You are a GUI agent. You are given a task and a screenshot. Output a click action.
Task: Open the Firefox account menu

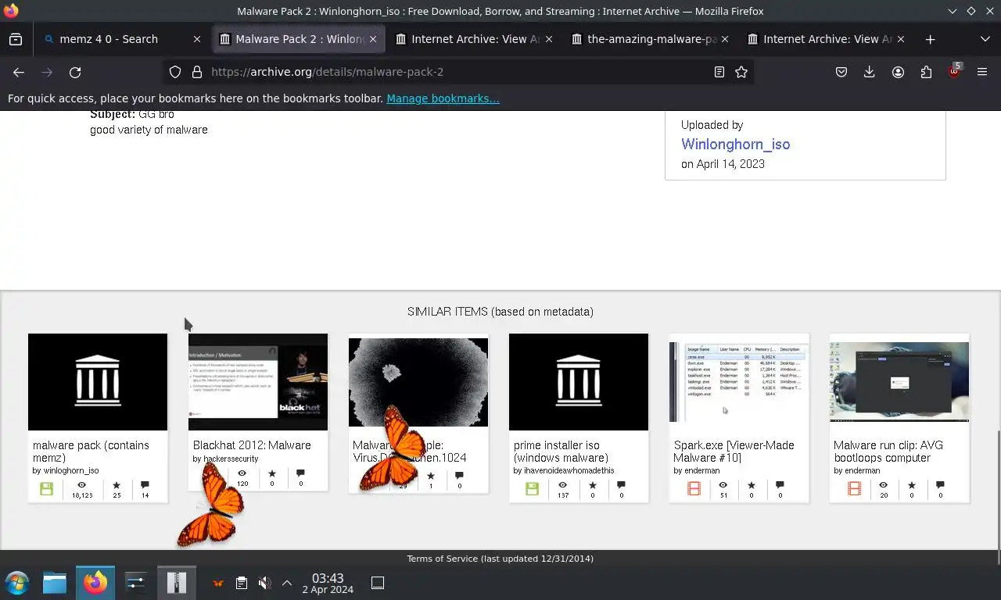tap(898, 72)
